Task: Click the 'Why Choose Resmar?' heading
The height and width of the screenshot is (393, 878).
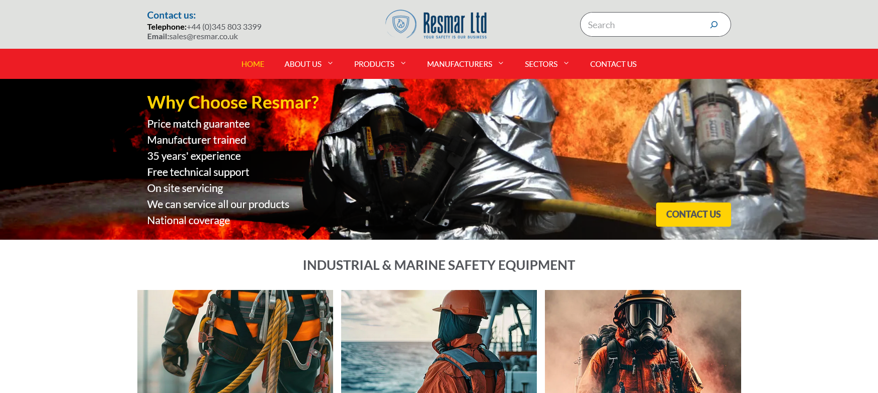Action: click(233, 103)
